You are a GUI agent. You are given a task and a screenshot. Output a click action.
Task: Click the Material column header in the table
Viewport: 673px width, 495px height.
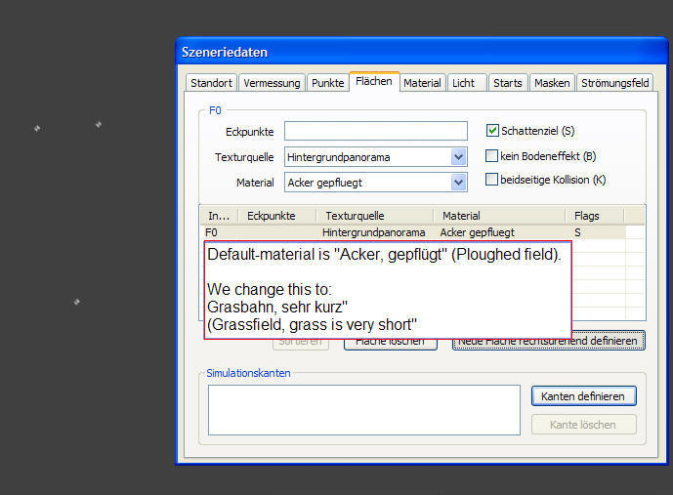[499, 216]
